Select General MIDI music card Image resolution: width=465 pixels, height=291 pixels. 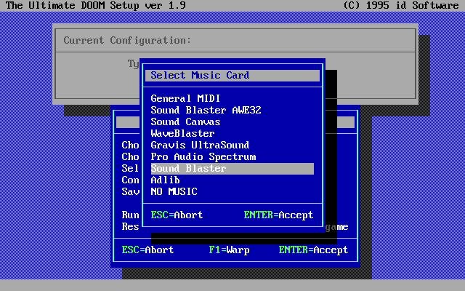tap(185, 98)
